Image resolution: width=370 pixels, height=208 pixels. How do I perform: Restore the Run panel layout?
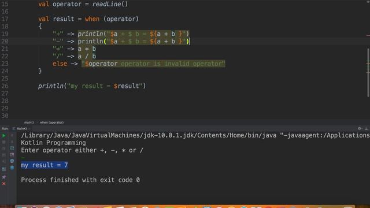point(4,169)
